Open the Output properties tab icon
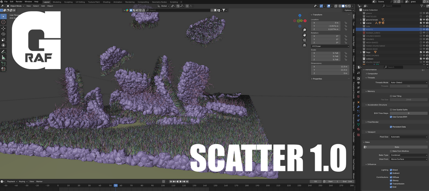 tap(359, 83)
